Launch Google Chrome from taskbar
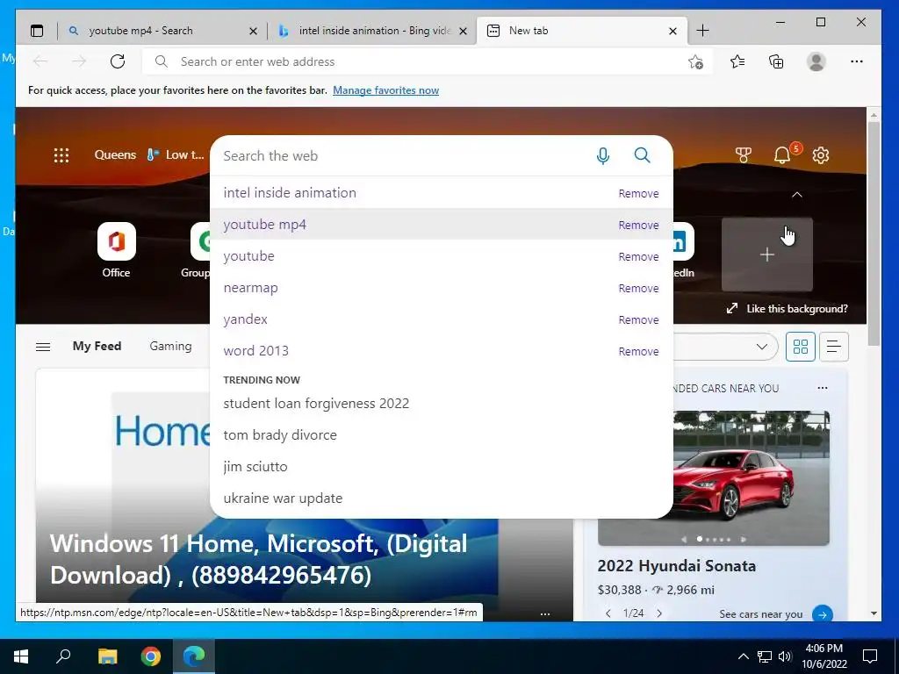The image size is (899, 674). point(151,656)
